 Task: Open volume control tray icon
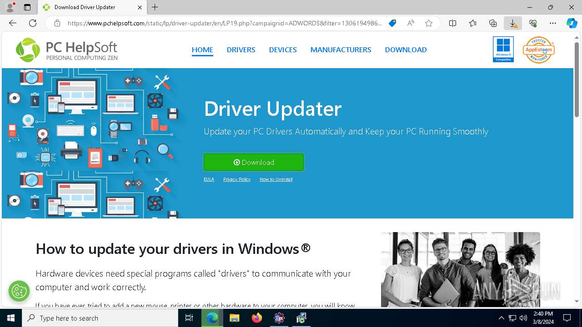(x=523, y=318)
